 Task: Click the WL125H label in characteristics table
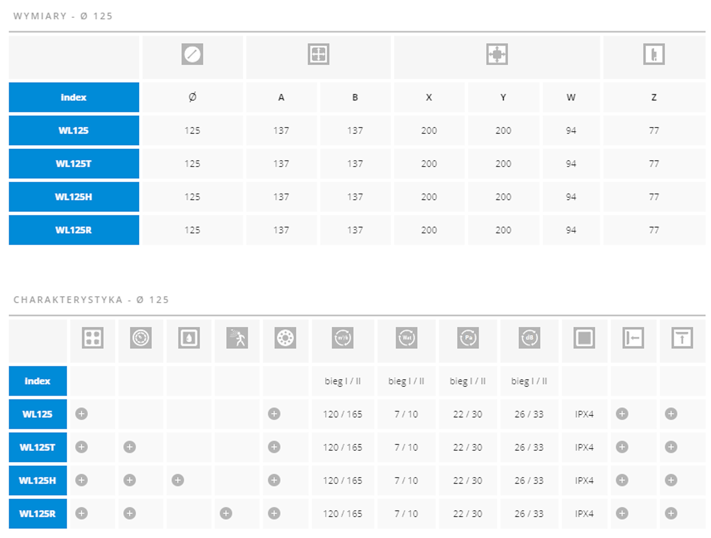coord(38,480)
